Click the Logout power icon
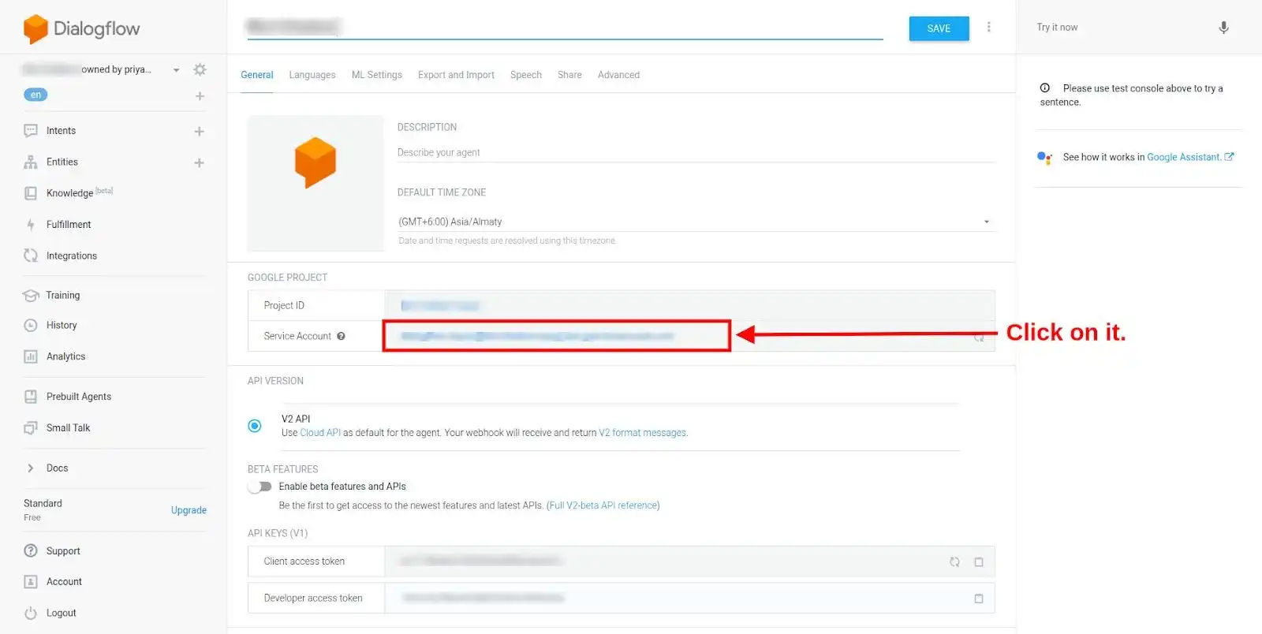The height and width of the screenshot is (634, 1262). (x=31, y=613)
